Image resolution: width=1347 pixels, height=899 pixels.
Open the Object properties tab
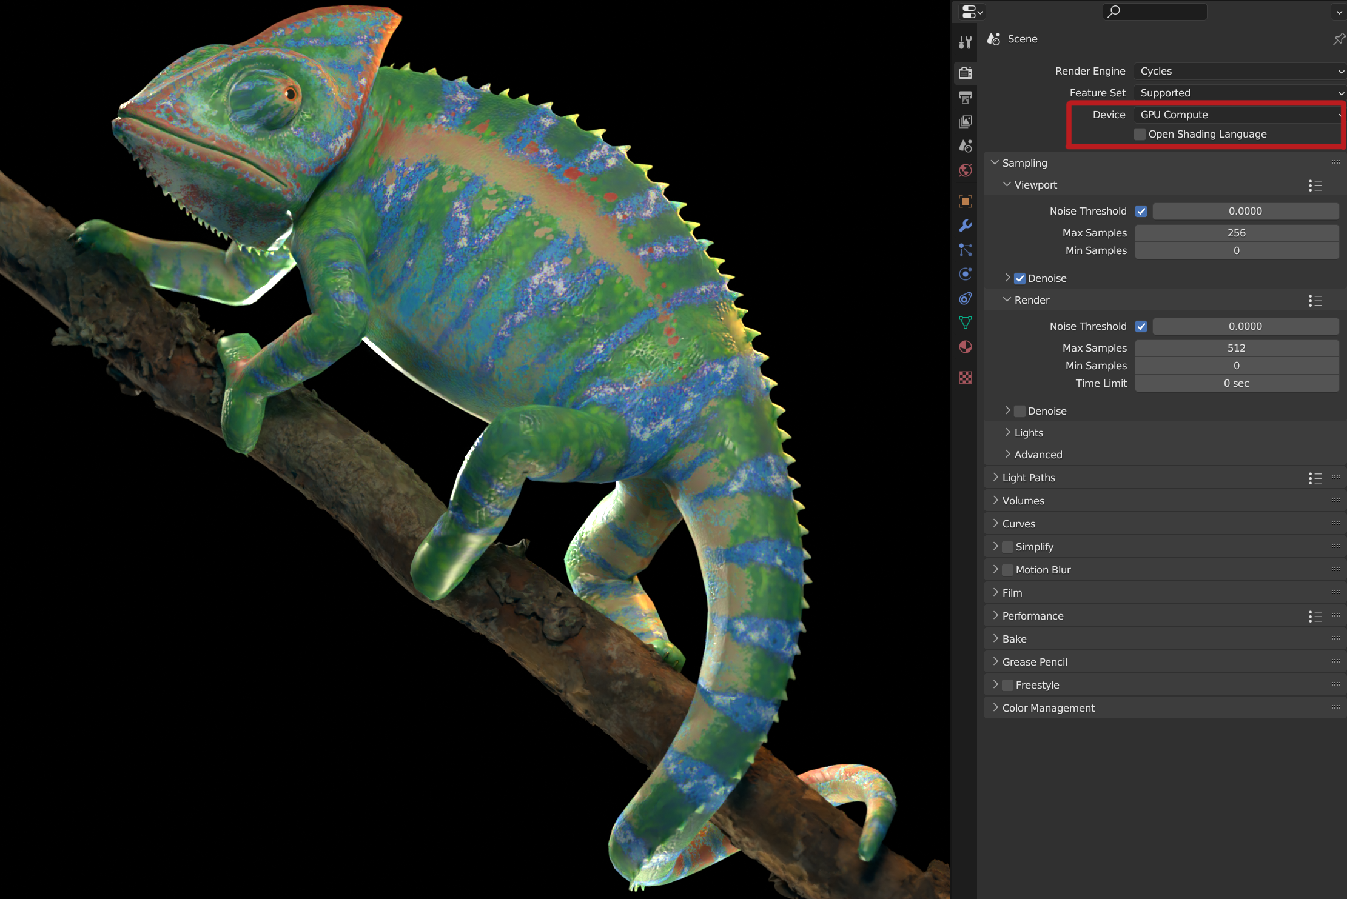[x=965, y=201]
